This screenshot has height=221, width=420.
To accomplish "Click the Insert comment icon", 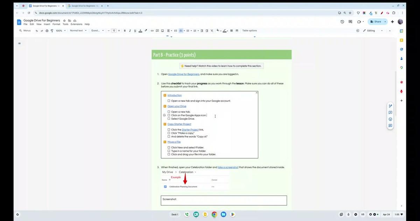I will pyautogui.click(x=157, y=30).
